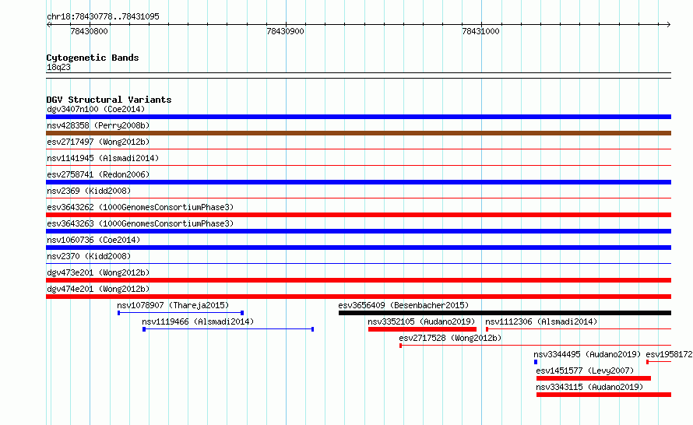Open nsv3344495 (Audano2019) label

click(x=587, y=354)
